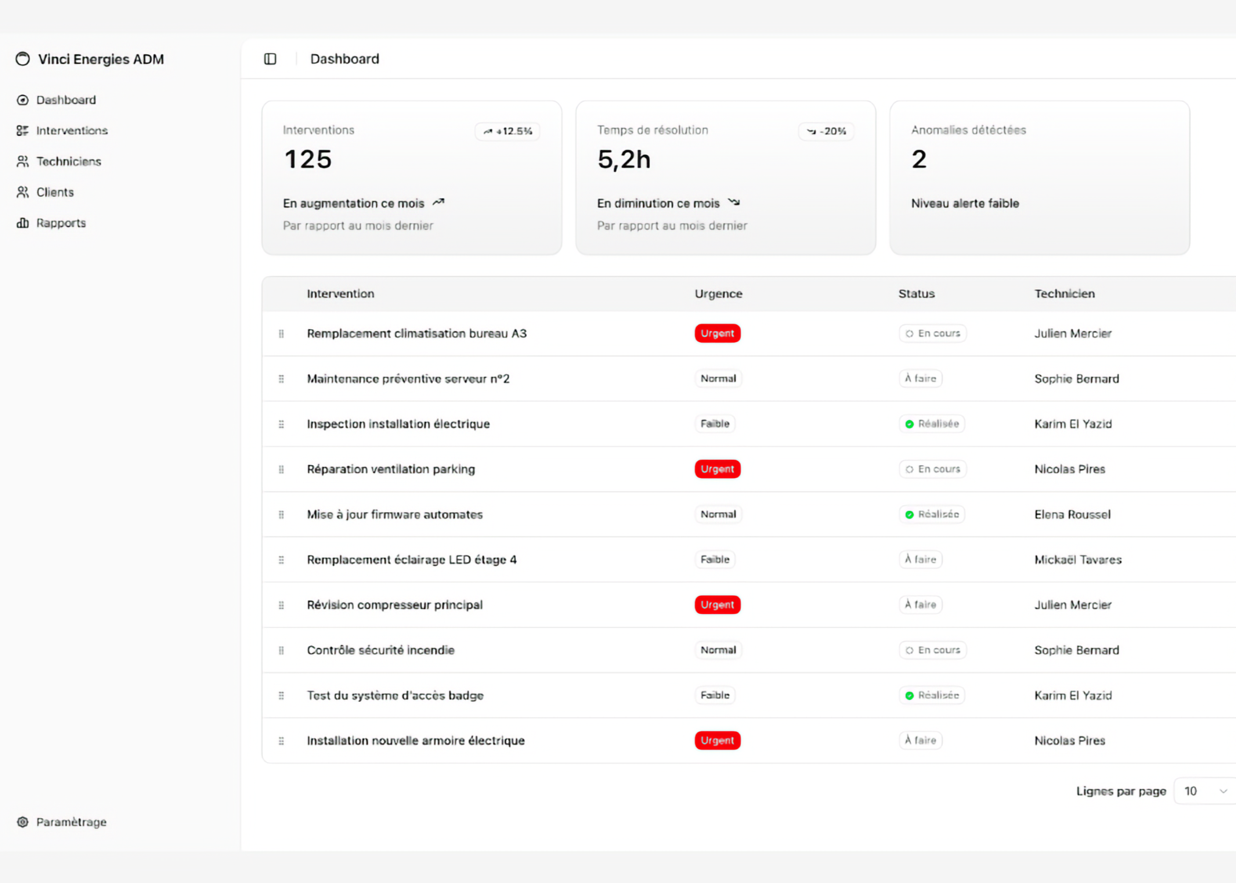The width and height of the screenshot is (1236, 883).
Task: Open Dashboard in the sidebar
Action: click(65, 100)
